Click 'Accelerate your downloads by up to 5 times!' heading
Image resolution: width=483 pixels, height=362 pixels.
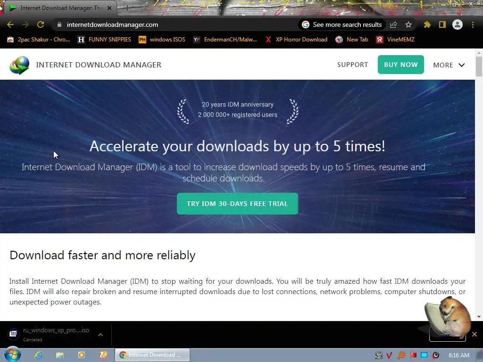tap(237, 146)
